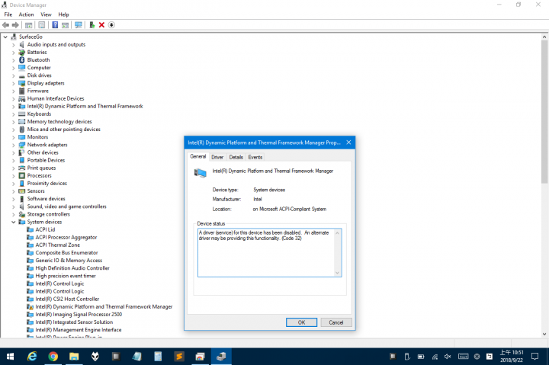Open the Help menu
The width and height of the screenshot is (549, 365).
point(63,14)
